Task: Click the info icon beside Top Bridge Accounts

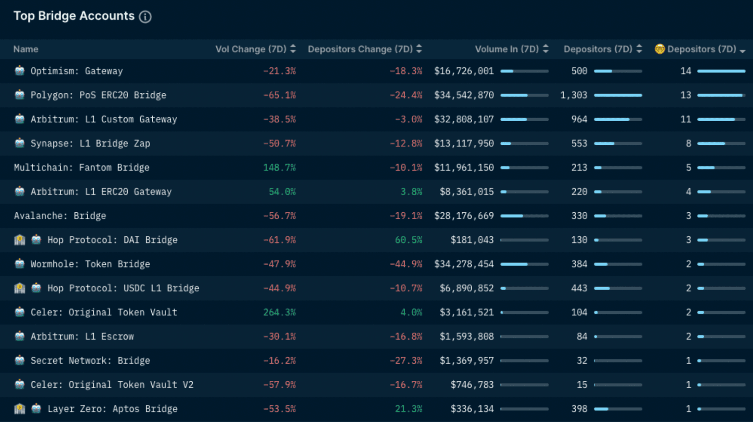Action: click(145, 17)
